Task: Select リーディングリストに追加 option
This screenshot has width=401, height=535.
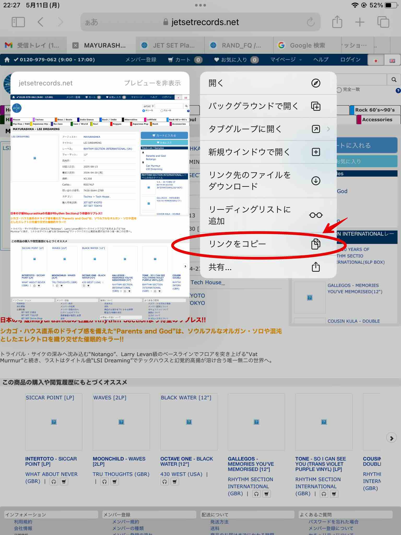Action: point(268,215)
